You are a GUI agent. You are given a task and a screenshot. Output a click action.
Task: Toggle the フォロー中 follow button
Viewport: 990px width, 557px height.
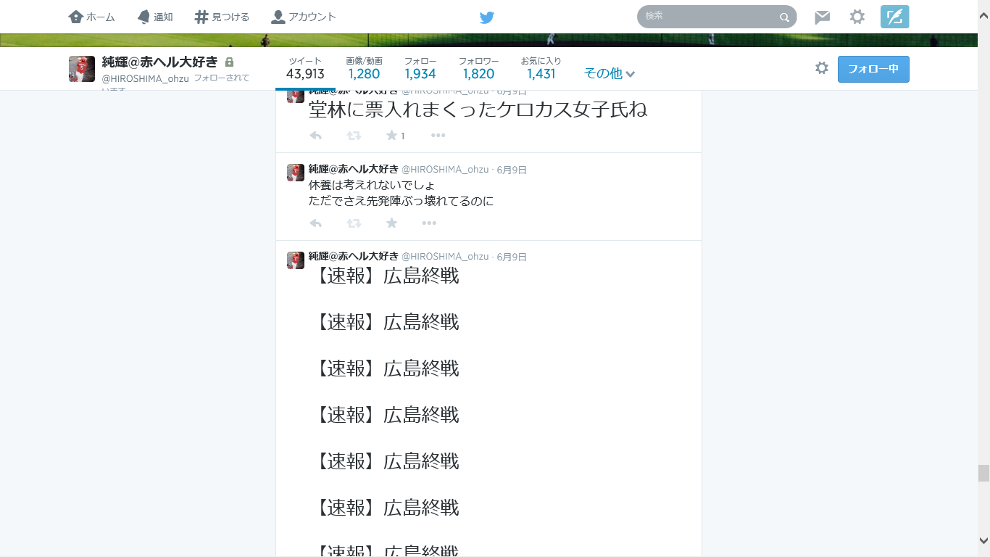tap(873, 70)
